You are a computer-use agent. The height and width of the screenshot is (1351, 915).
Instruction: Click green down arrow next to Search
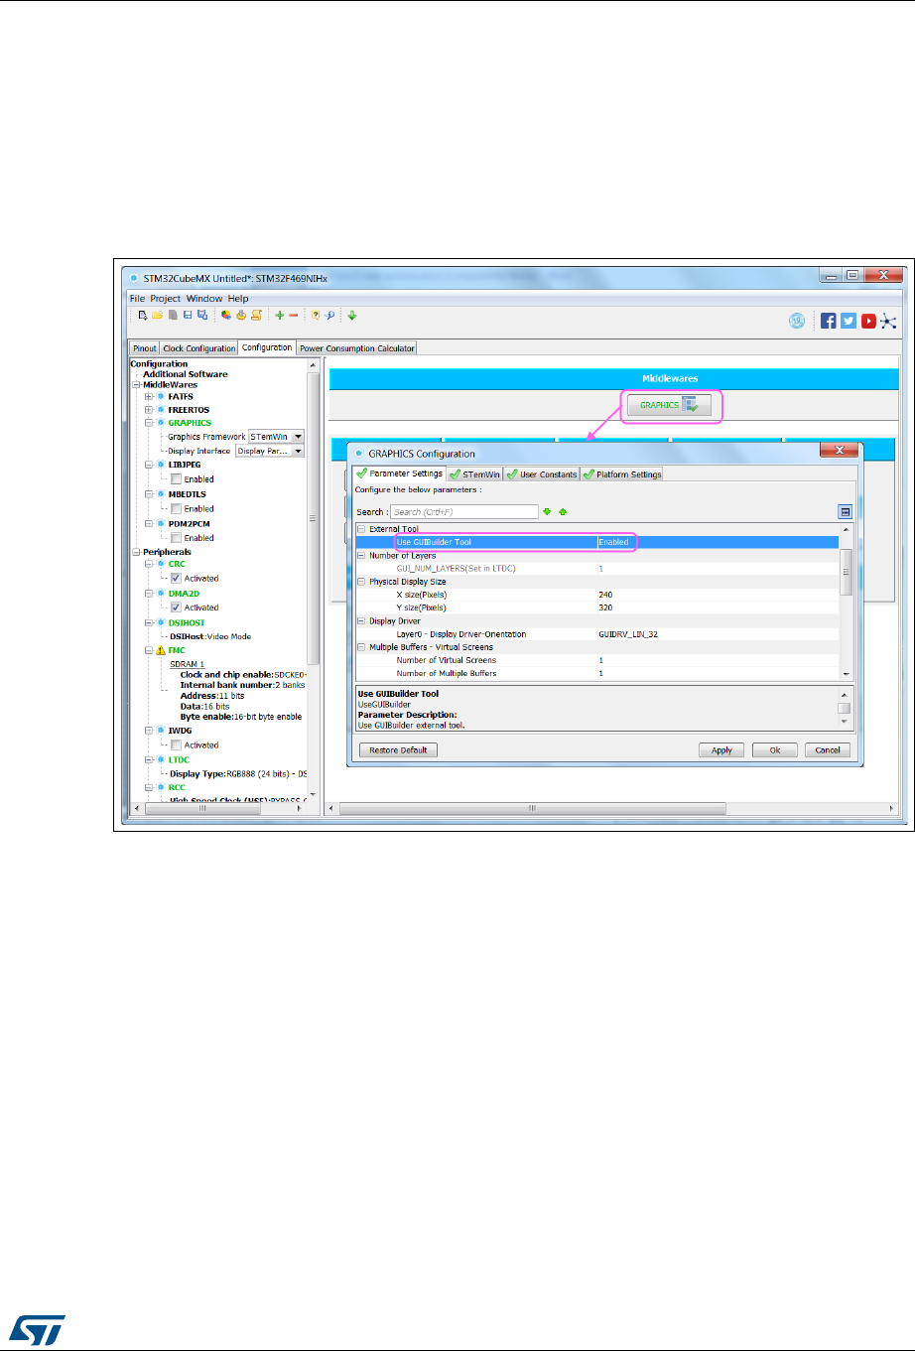(x=547, y=511)
